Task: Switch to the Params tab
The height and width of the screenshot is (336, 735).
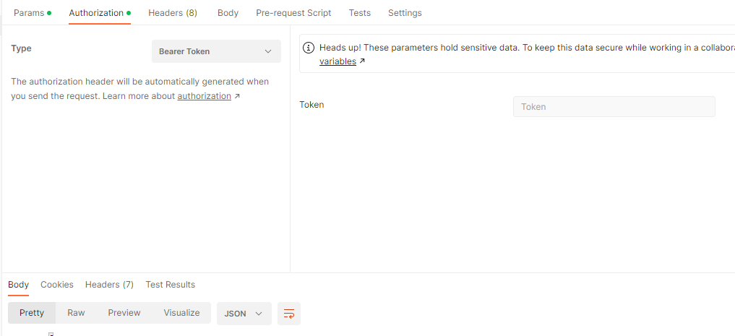Action: pos(33,13)
